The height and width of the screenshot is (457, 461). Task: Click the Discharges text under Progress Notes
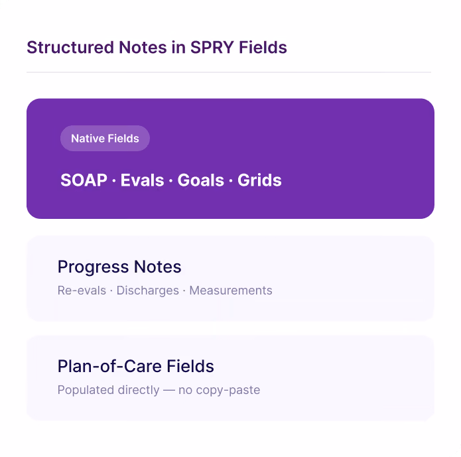148,291
